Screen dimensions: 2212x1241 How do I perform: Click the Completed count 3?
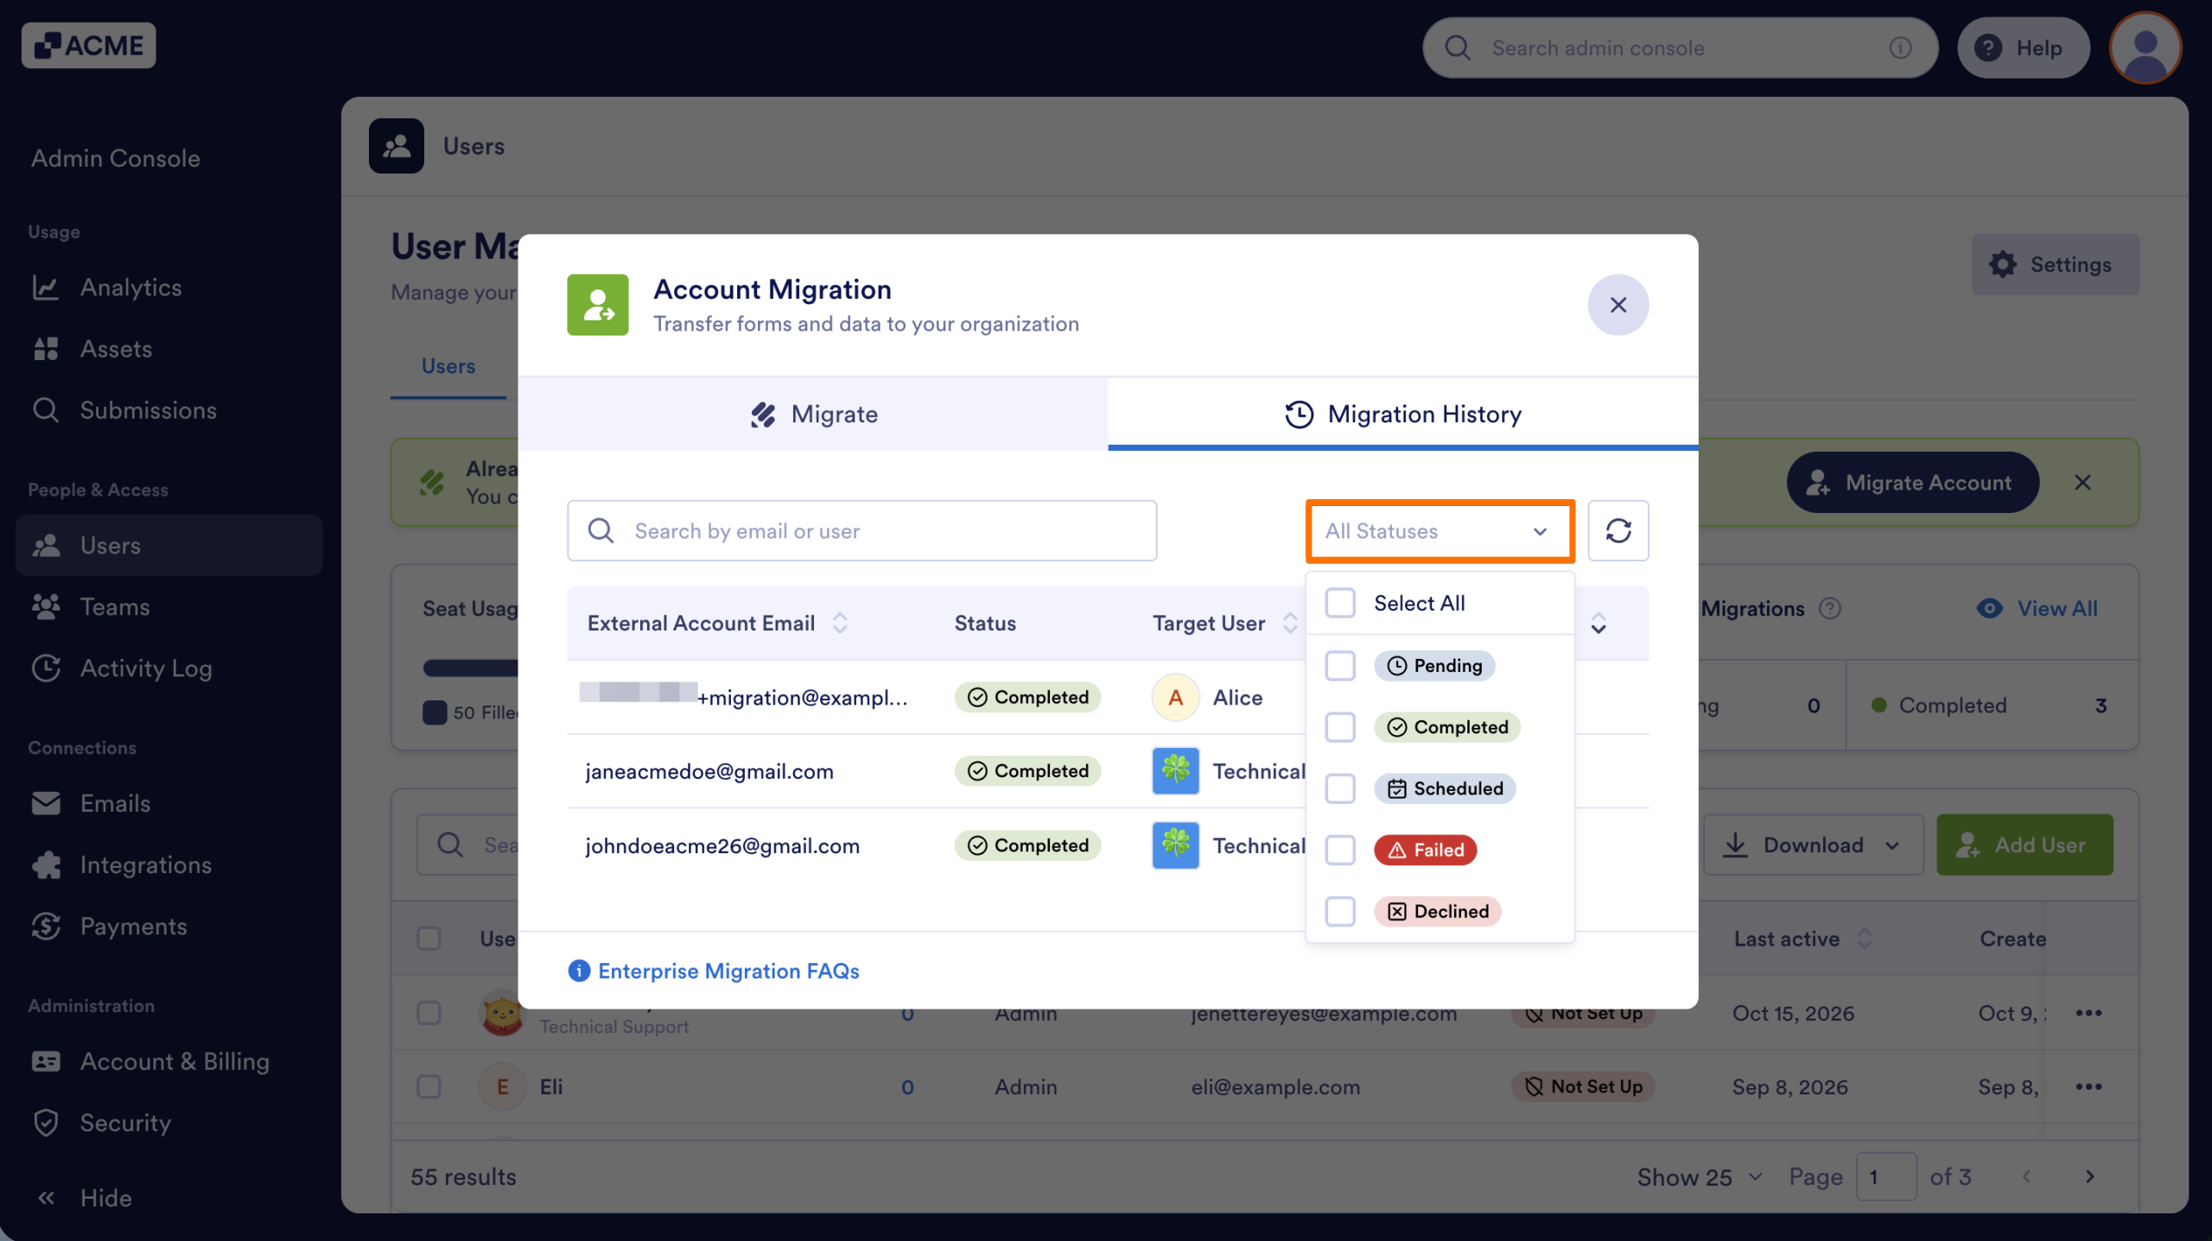point(2101,706)
